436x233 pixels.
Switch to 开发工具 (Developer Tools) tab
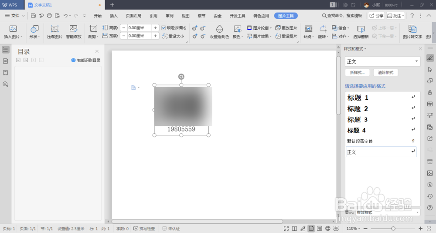[237, 16]
